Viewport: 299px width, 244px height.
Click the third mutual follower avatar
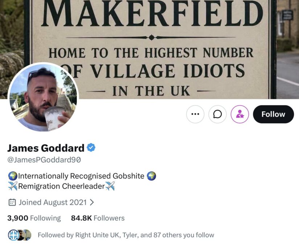(28, 235)
